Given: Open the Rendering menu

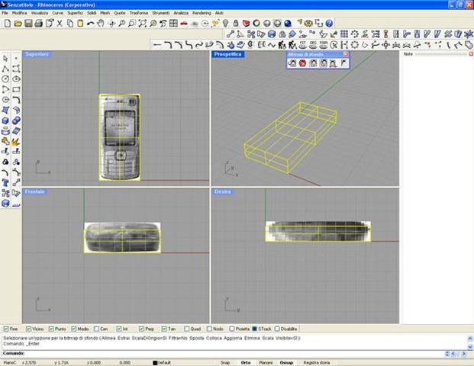Looking at the screenshot, I should [201, 13].
